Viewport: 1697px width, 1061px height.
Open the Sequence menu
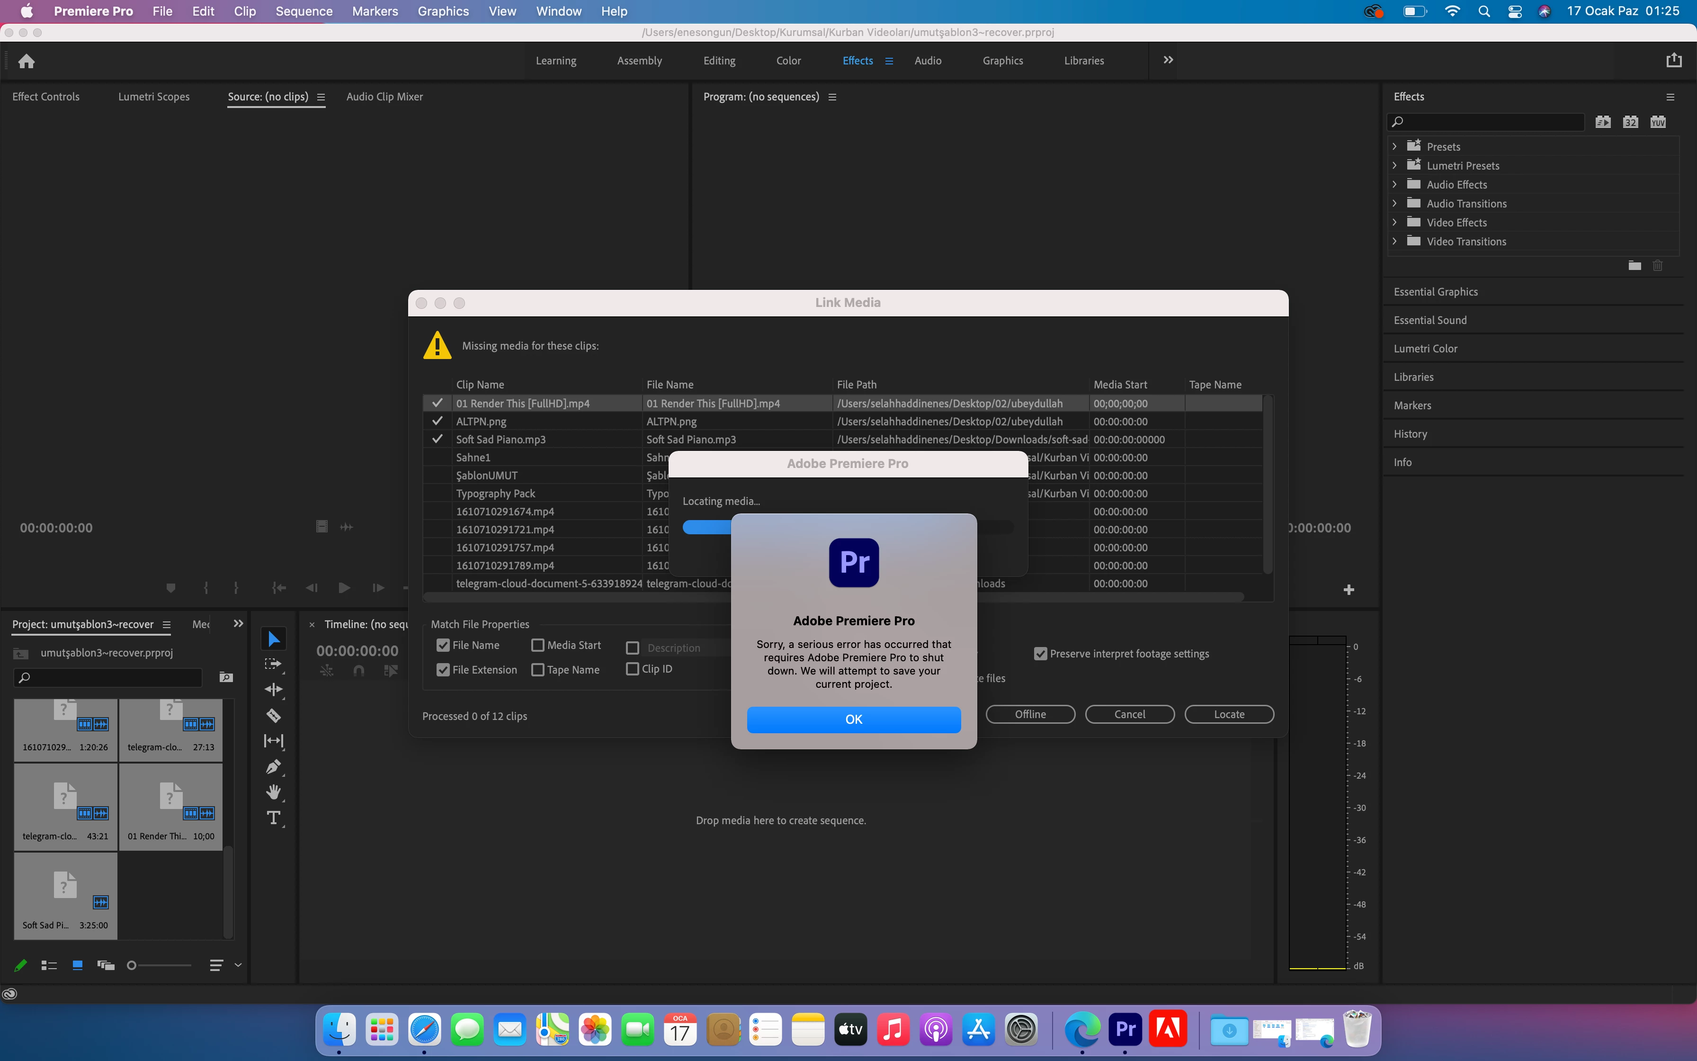point(304,11)
